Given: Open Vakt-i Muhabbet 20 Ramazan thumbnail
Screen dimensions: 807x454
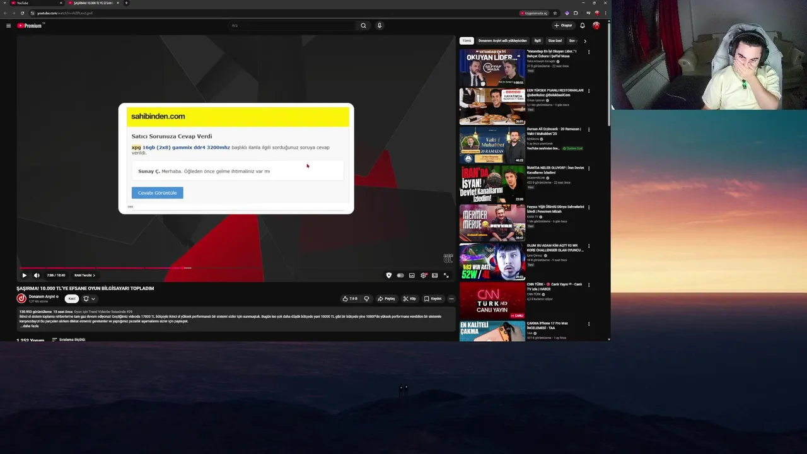Looking at the screenshot, I should click(492, 145).
